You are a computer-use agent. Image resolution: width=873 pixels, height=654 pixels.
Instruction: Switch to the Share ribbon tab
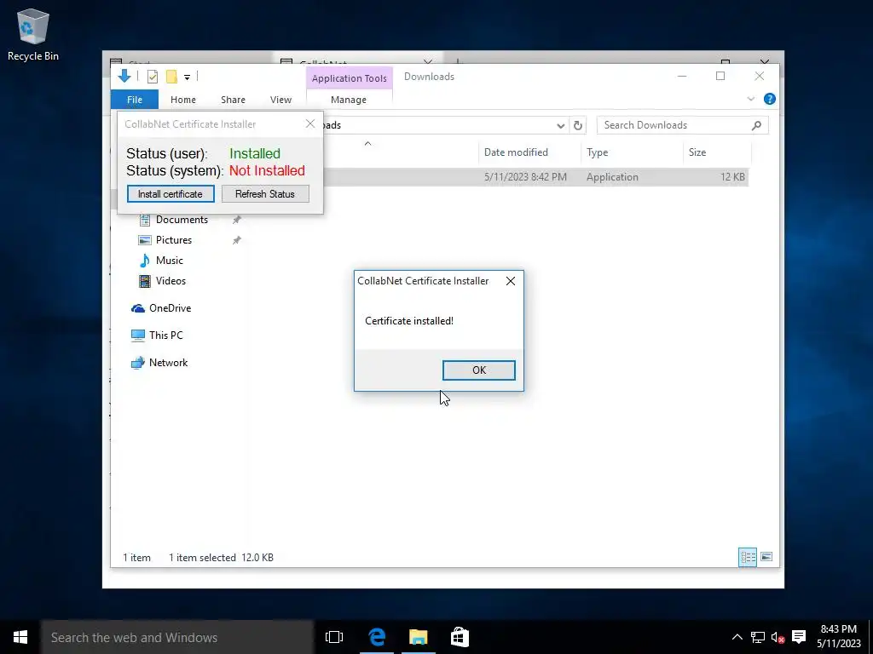233,100
